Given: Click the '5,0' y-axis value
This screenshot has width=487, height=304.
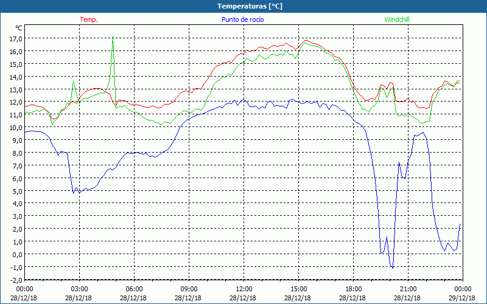Looking at the screenshot, I should point(17,191).
